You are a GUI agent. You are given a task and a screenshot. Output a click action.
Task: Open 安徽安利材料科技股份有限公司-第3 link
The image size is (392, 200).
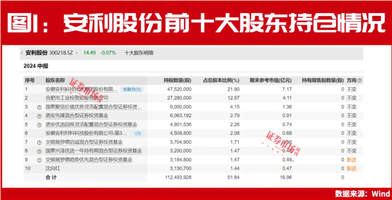click(87, 134)
